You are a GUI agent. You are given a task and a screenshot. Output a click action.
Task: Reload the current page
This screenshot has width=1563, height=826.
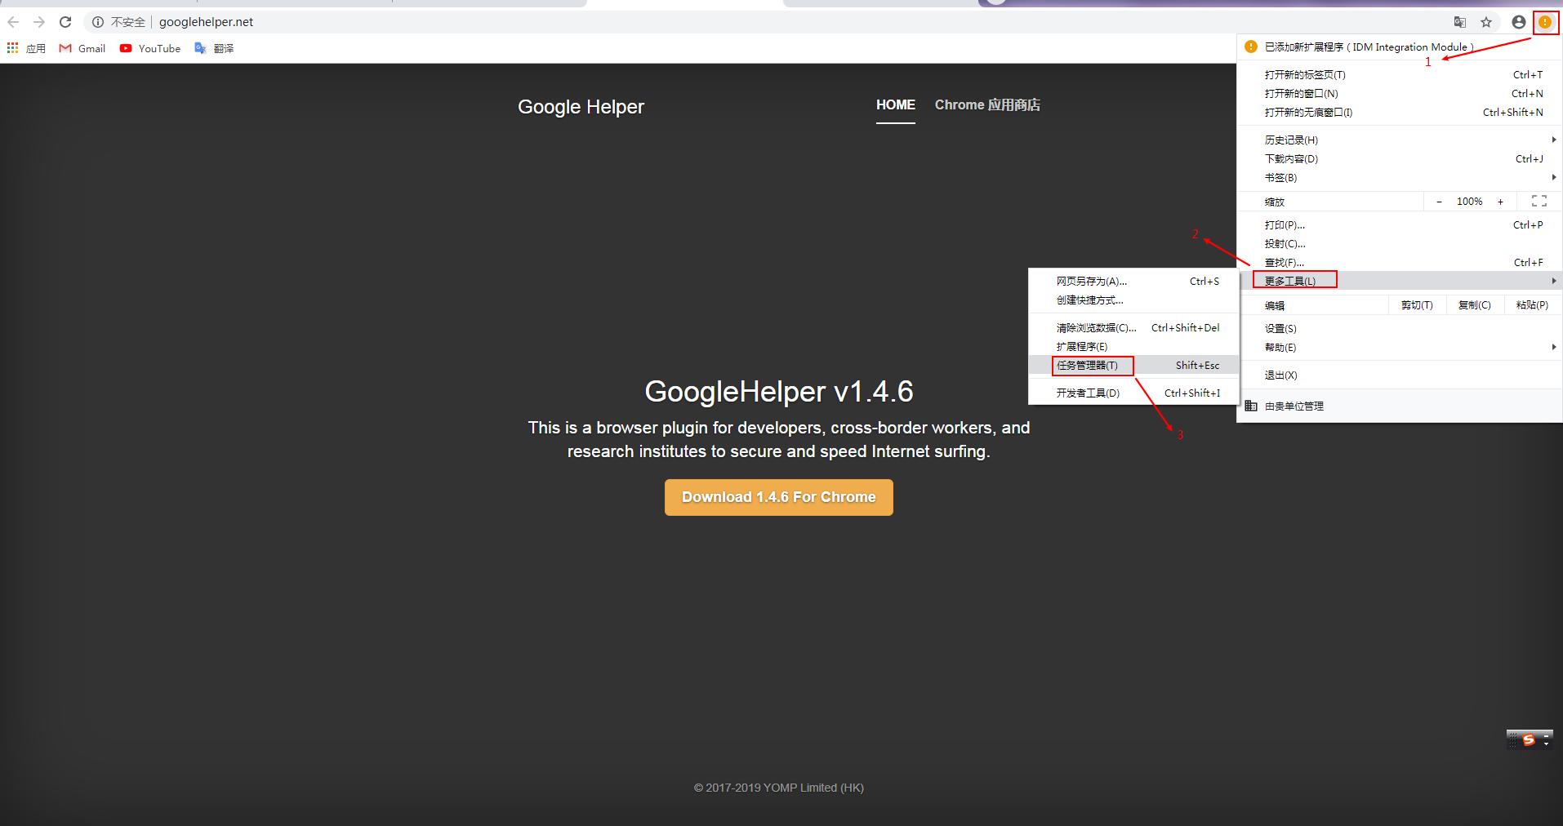click(65, 22)
